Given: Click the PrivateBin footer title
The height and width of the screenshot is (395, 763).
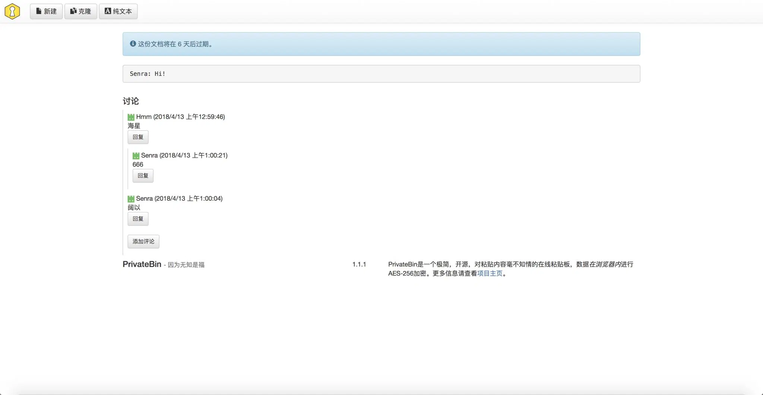Looking at the screenshot, I should [142, 264].
